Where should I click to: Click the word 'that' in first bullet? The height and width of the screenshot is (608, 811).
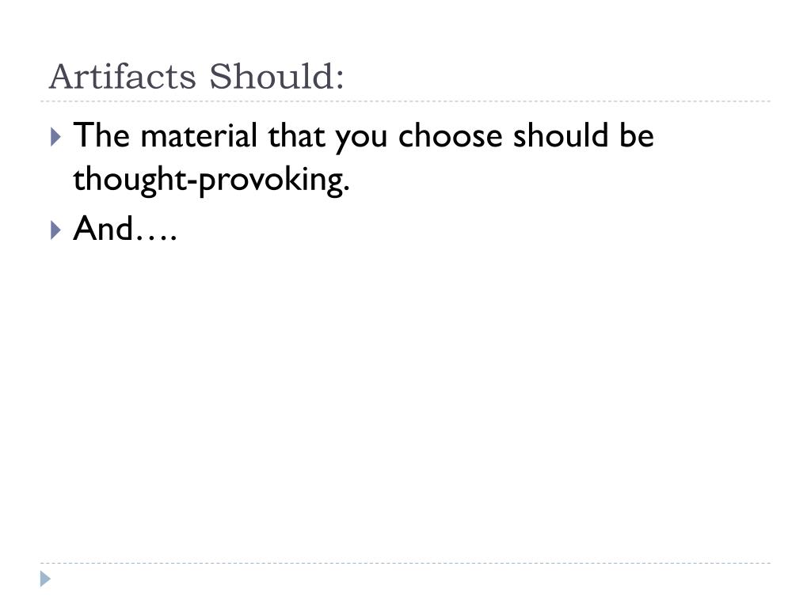(296, 135)
